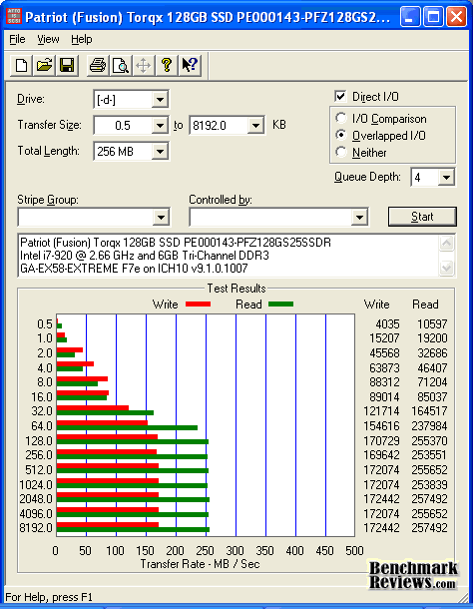
Task: Click the 8192.0 row read value 257492
Action: pyautogui.click(x=429, y=528)
